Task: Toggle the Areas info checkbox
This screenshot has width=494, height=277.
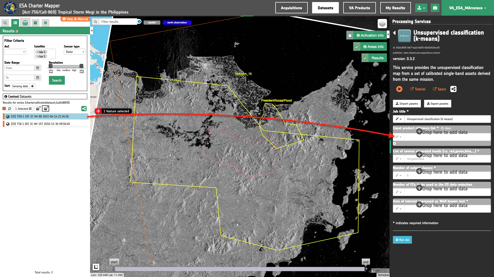Action: coord(357,47)
